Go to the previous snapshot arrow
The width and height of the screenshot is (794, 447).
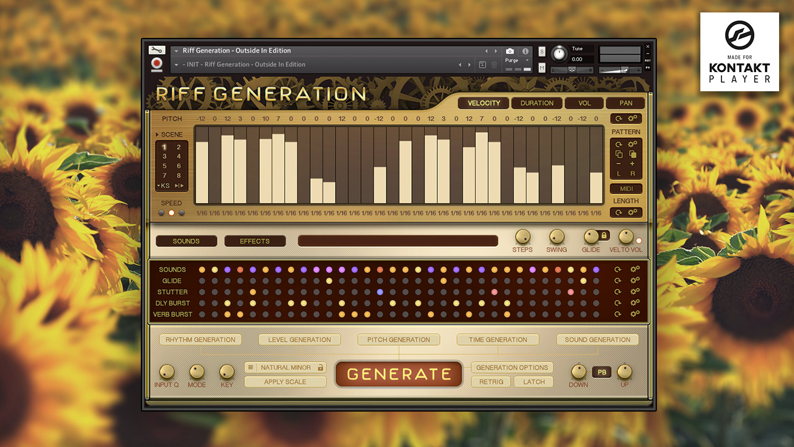point(460,65)
